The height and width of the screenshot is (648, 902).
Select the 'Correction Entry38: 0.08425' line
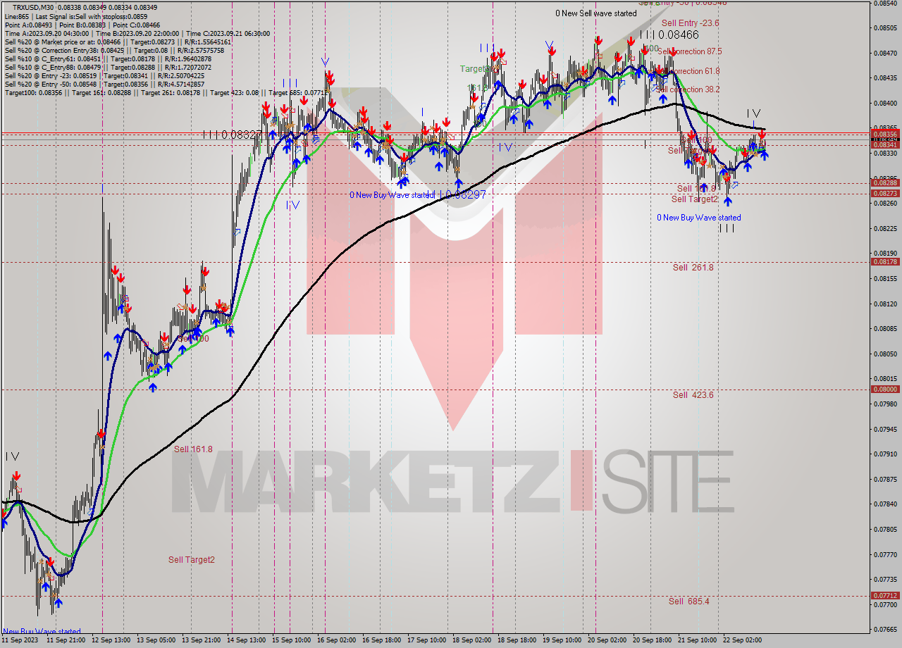[x=114, y=50]
